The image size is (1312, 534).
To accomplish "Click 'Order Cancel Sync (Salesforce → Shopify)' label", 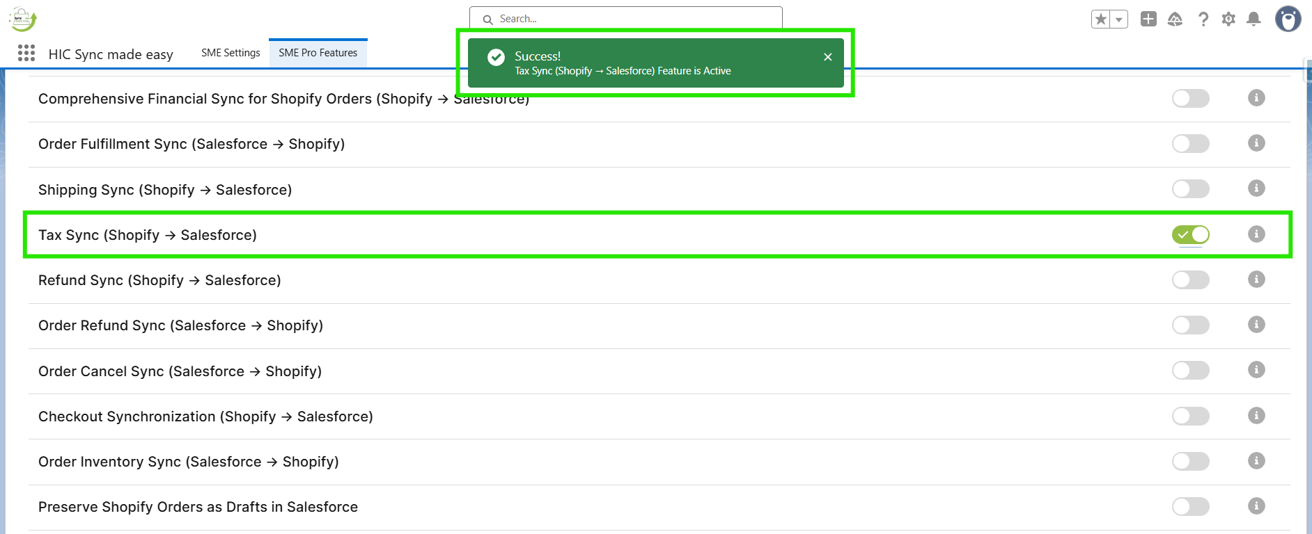I will pyautogui.click(x=180, y=371).
